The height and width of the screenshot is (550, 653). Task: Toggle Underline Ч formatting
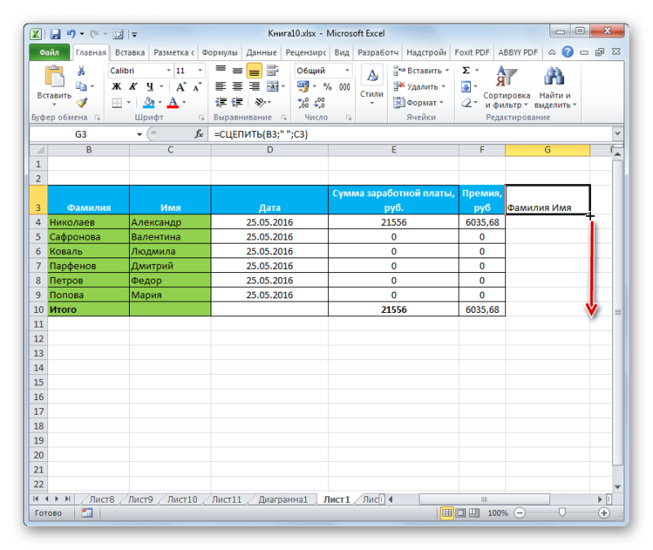click(x=150, y=87)
